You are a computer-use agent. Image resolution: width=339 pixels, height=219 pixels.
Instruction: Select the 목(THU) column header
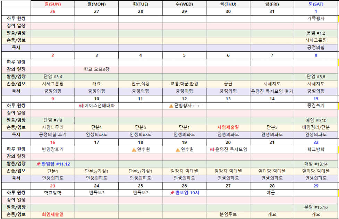(x=228, y=4)
